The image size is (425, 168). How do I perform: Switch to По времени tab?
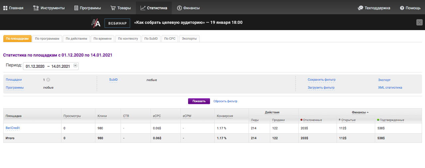point(103,39)
